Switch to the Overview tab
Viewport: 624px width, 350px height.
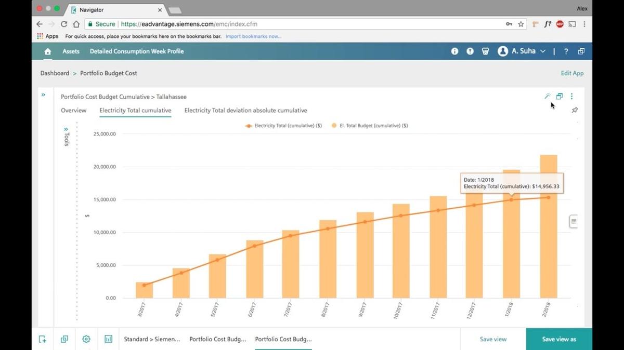click(x=74, y=111)
